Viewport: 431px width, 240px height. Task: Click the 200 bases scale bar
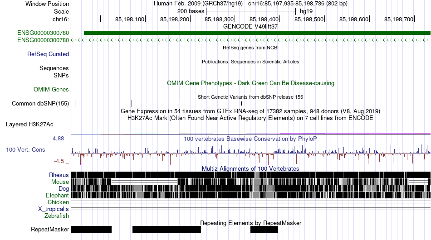tap(251, 11)
